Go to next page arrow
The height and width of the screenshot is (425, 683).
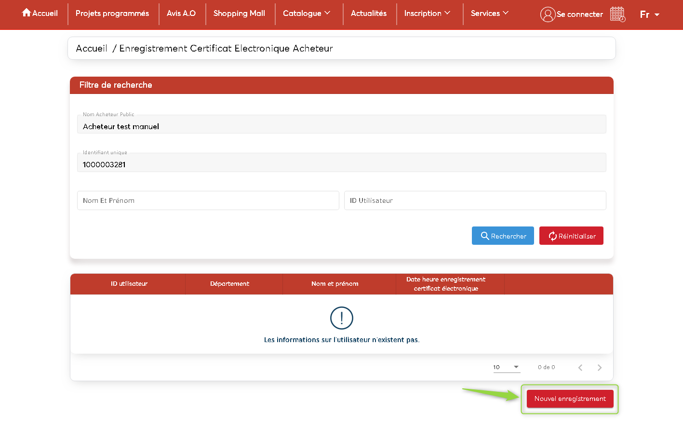pos(600,368)
